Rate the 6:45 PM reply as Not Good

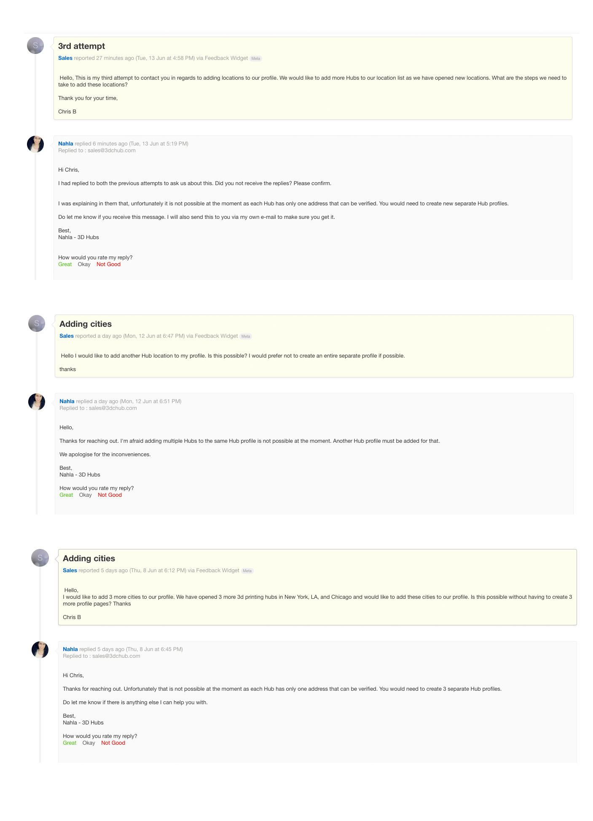113,743
